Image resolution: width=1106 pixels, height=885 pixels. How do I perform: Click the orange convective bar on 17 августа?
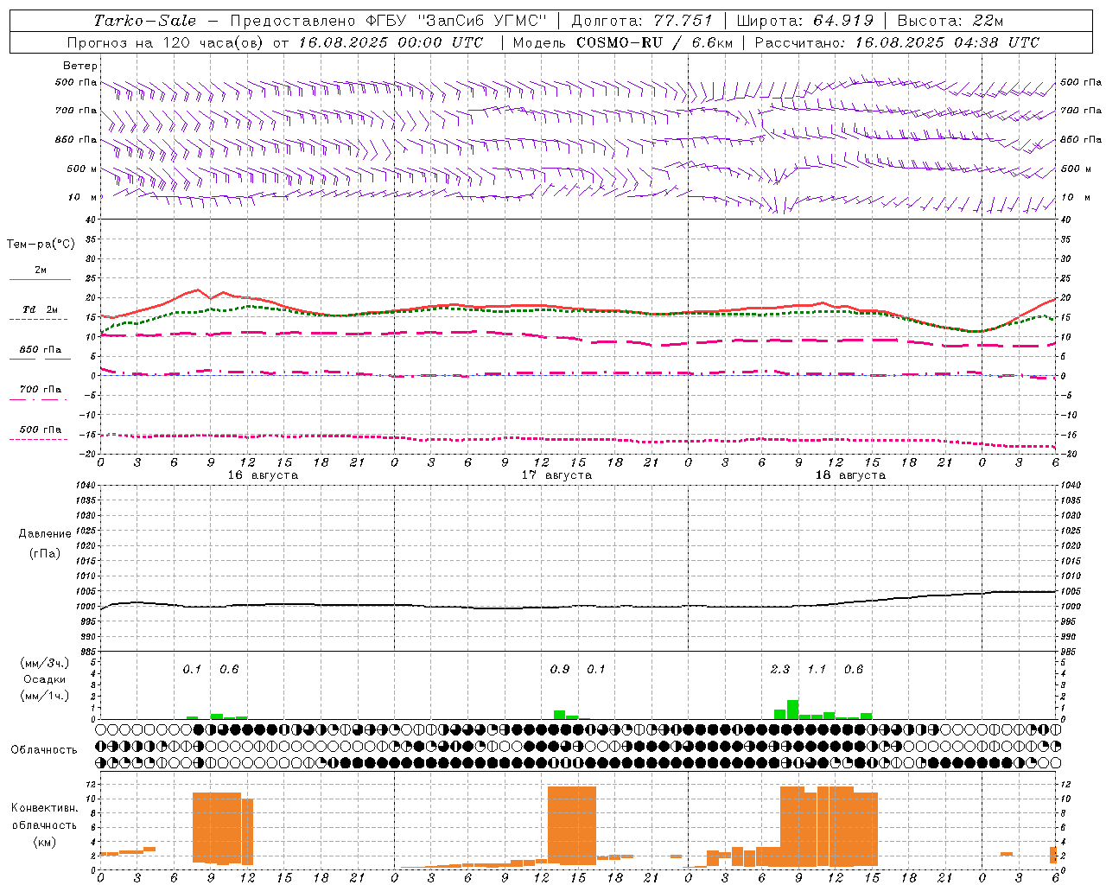pos(572,825)
